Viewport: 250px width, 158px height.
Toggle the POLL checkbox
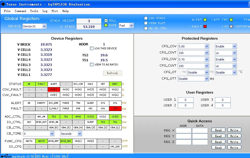[106, 20]
